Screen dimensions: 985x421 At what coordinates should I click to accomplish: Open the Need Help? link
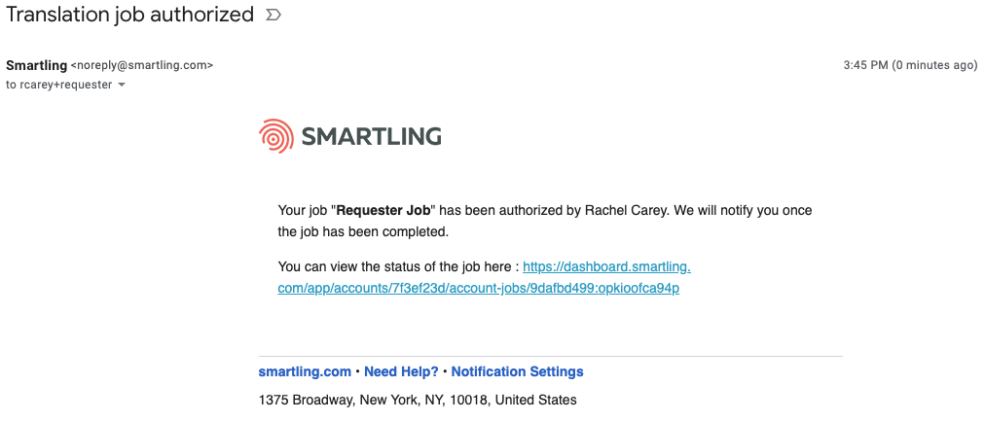click(401, 372)
